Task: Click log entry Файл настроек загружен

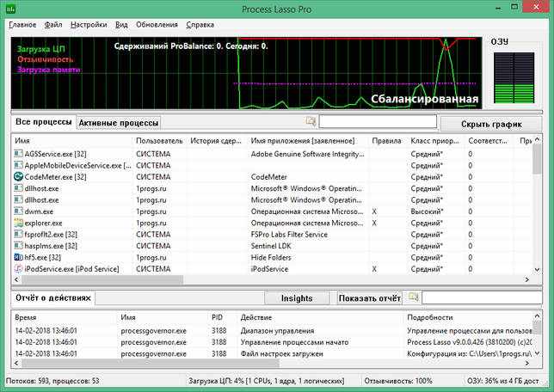Action: 281,353
